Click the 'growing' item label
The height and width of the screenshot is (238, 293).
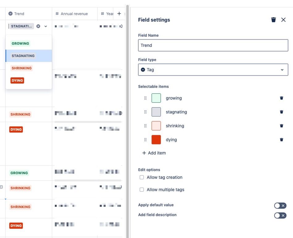tap(174, 98)
